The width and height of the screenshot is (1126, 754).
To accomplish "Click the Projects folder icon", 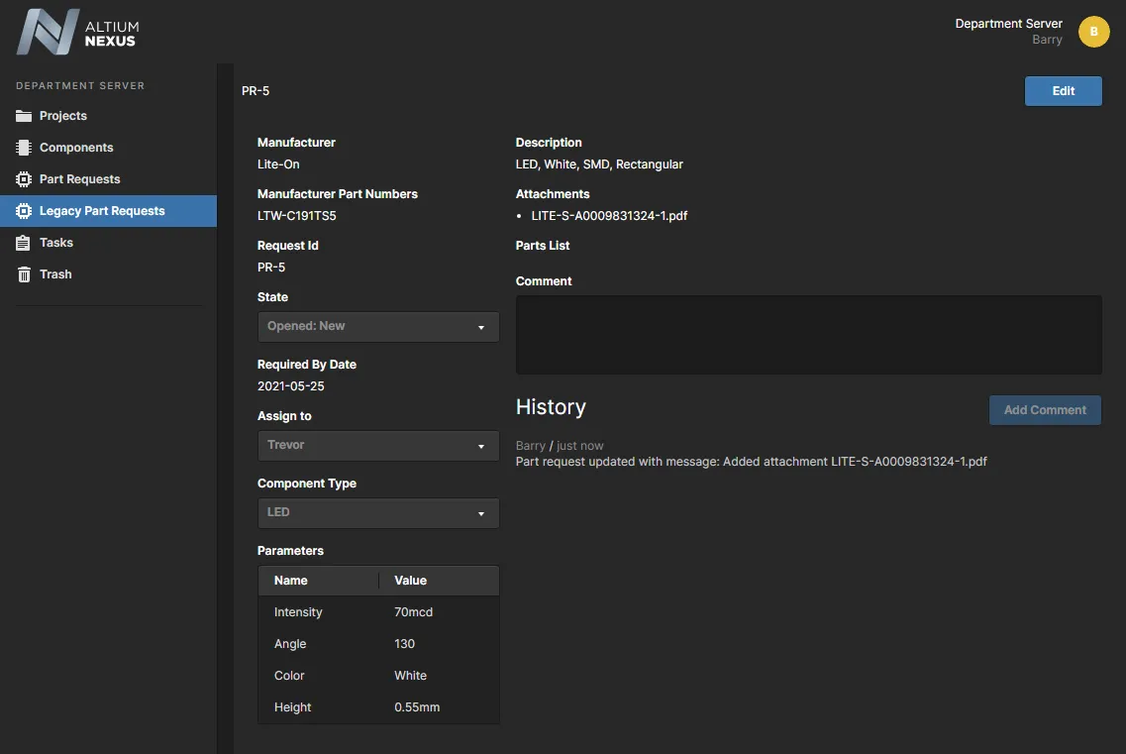I will [x=24, y=116].
